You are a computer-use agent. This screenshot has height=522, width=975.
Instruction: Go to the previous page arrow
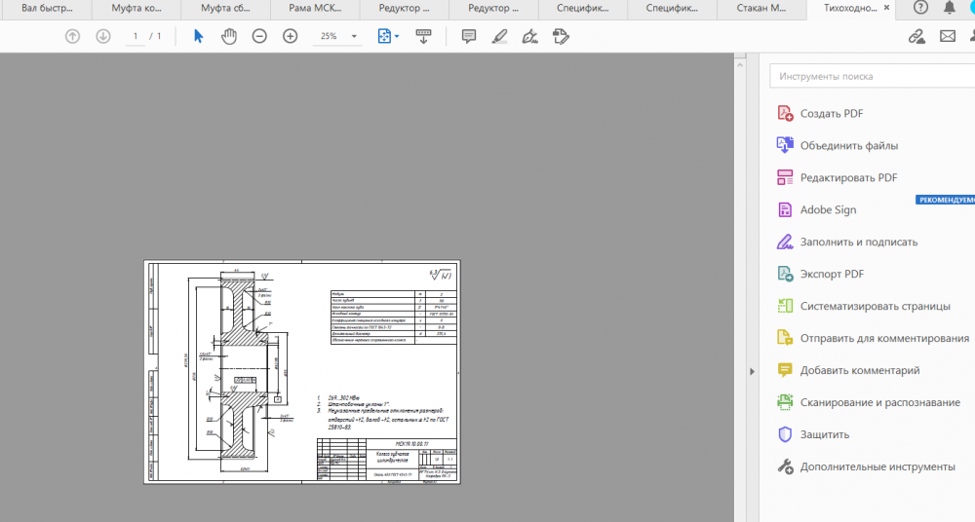click(x=72, y=36)
